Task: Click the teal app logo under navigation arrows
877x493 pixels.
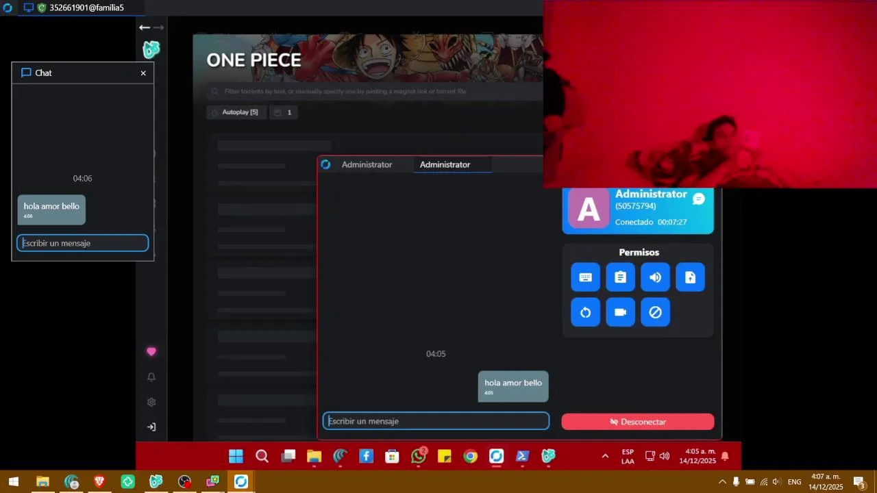Action: pos(151,49)
